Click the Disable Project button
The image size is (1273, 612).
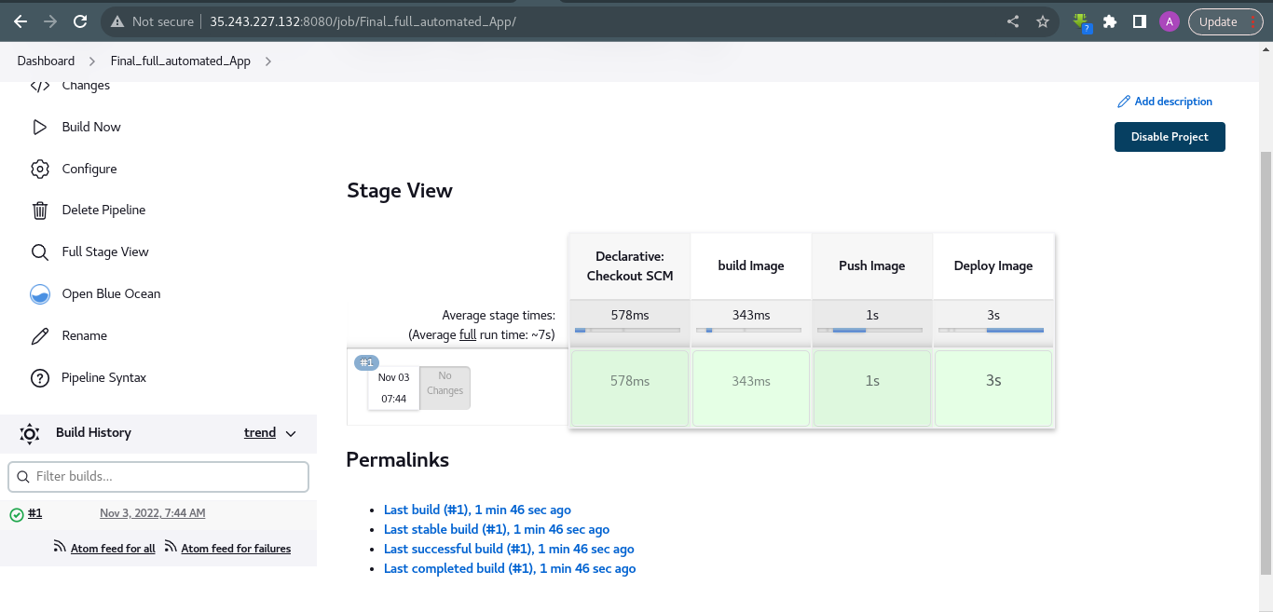(x=1170, y=136)
